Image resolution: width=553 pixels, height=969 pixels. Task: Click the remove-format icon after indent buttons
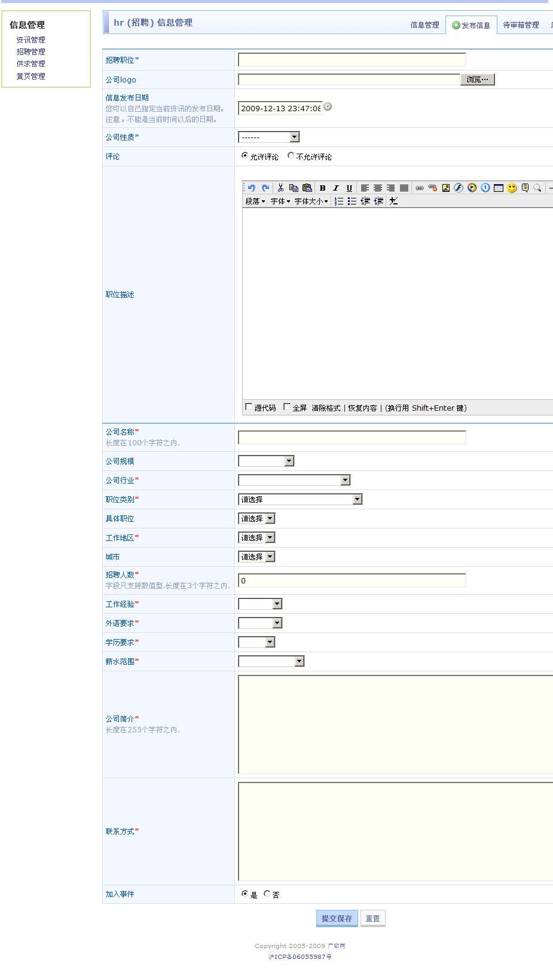393,201
